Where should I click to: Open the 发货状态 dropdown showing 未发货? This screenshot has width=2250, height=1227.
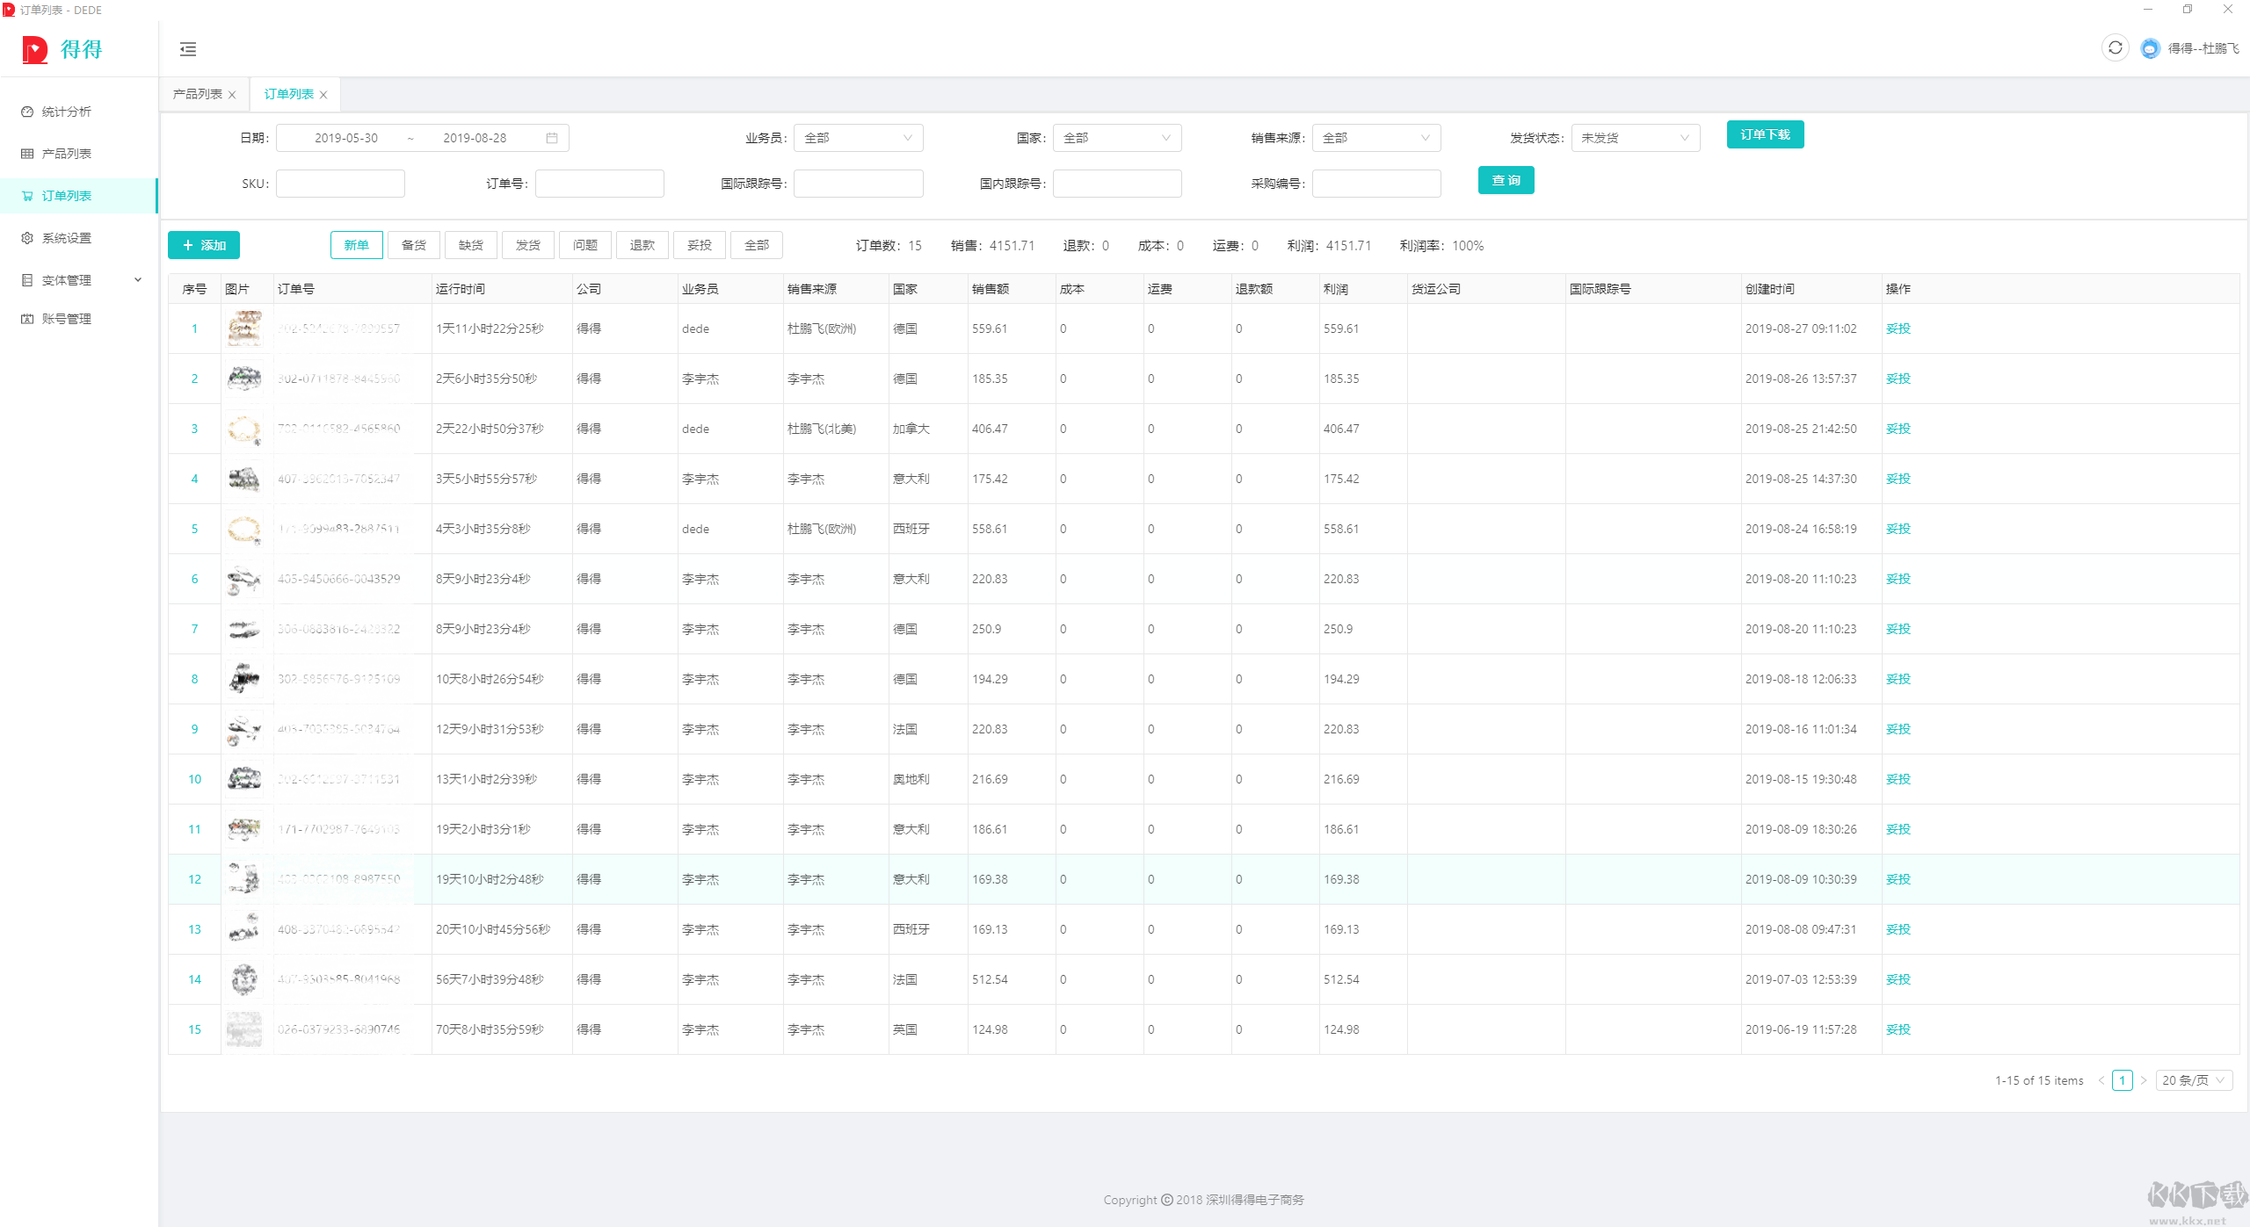(1635, 138)
